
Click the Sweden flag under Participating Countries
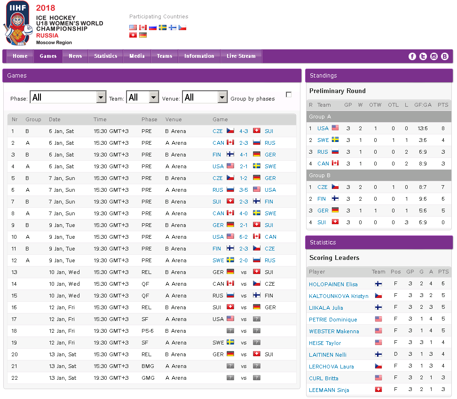pos(163,28)
